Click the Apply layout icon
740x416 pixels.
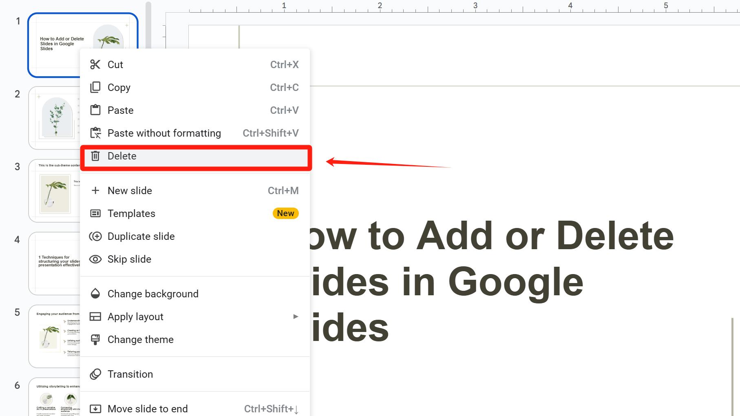tap(95, 316)
